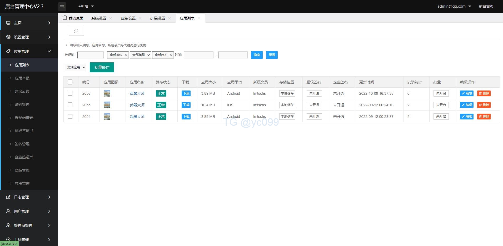This screenshot has width=503, height=246.
Task: Open the 应用举报 menu item
Action: point(22,78)
